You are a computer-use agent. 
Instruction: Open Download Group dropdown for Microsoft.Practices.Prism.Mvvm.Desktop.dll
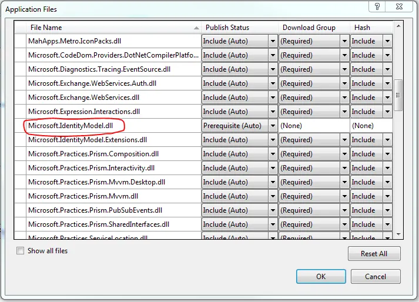tap(344, 182)
